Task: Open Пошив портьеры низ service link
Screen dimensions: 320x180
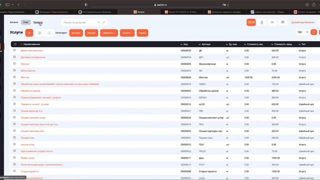Action: tap(32, 131)
